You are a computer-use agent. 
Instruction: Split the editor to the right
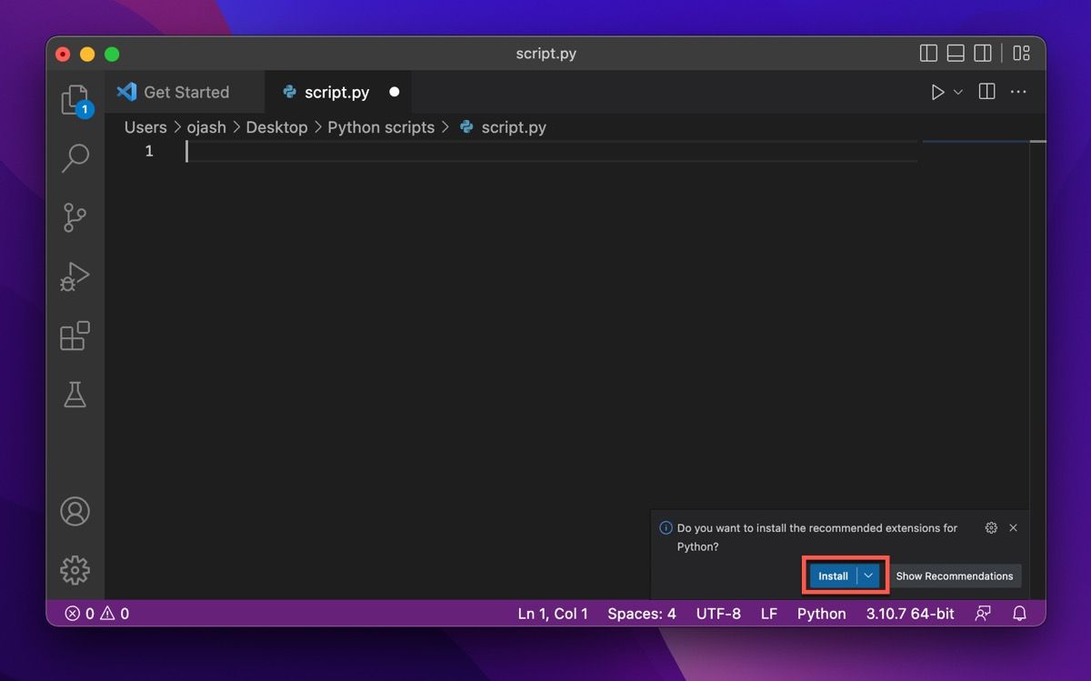986,91
